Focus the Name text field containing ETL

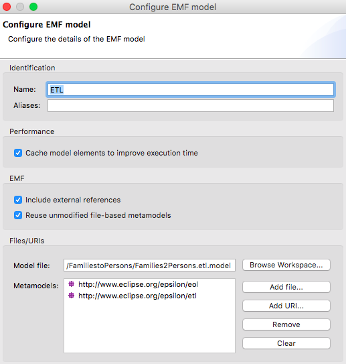(x=191, y=90)
